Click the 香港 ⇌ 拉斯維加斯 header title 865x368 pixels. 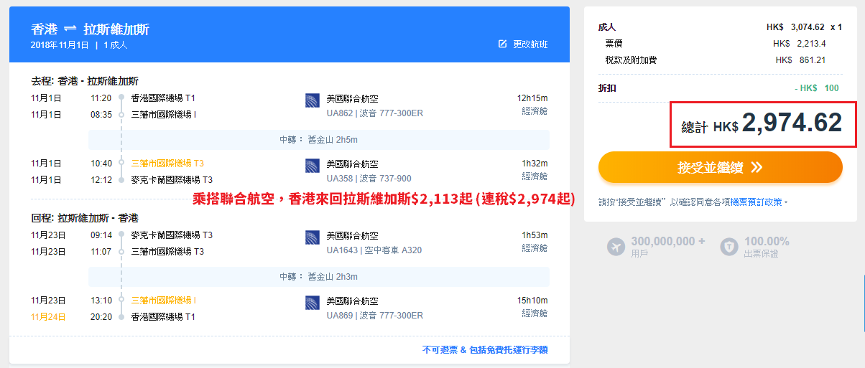(90, 29)
